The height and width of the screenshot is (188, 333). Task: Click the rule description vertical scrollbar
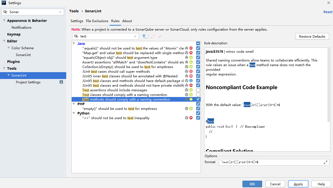329,86
